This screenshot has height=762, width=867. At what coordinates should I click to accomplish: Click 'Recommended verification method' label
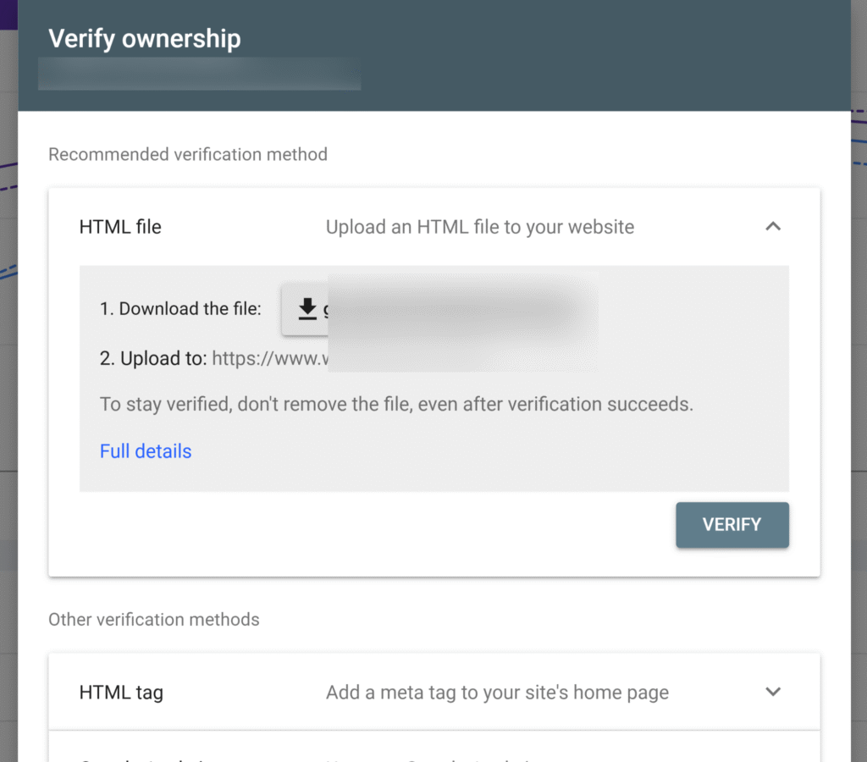click(x=188, y=154)
